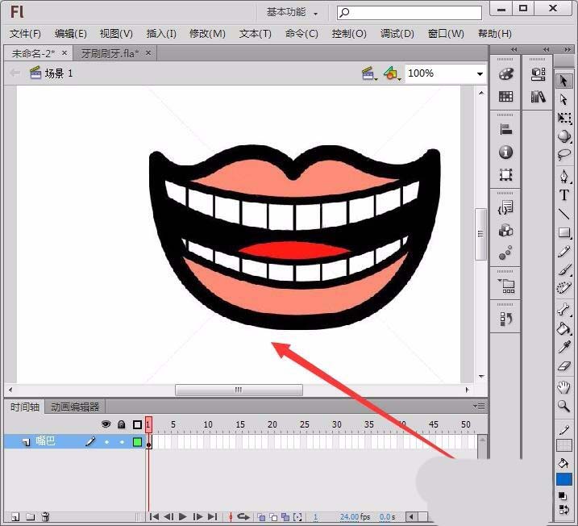Open the Components panel
The height and width of the screenshot is (526, 578).
[x=505, y=230]
